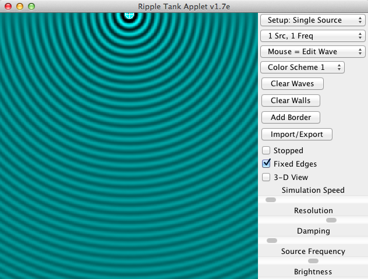The image size is (368, 279).
Task: Click the Source Frequency slider handle
Action: click(x=313, y=261)
